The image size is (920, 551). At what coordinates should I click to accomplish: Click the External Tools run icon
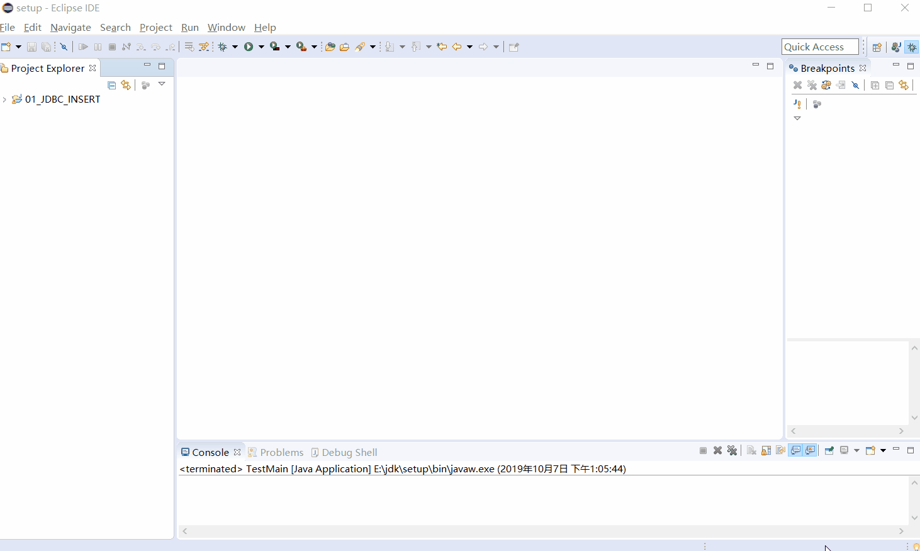point(301,47)
